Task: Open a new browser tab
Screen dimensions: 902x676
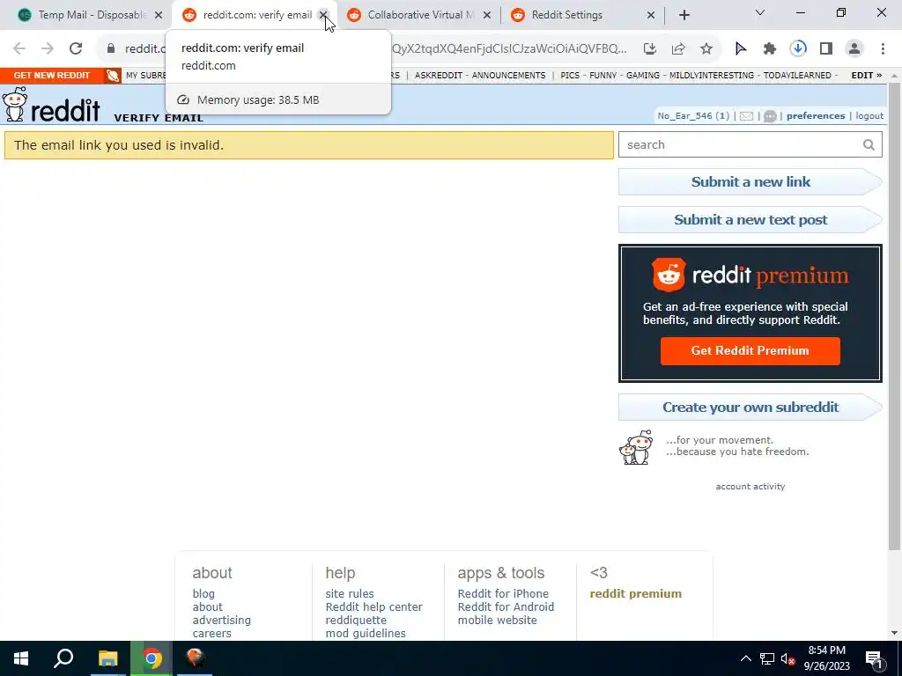Action: (x=684, y=15)
